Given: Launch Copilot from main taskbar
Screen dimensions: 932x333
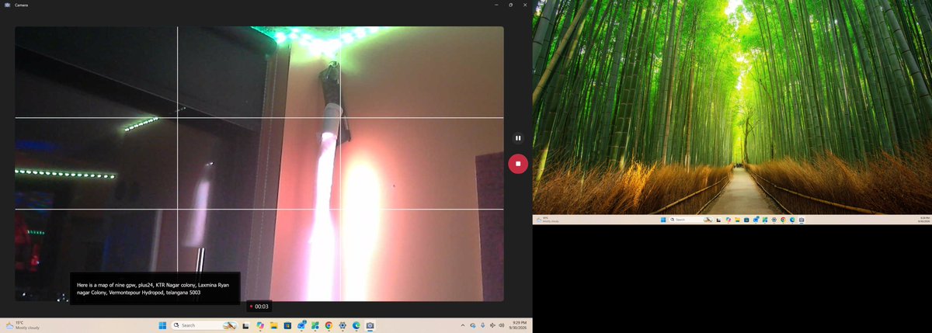Looking at the screenshot, I should (x=260, y=325).
